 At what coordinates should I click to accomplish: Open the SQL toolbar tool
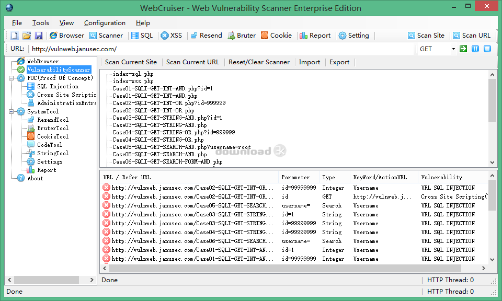pyautogui.click(x=142, y=36)
